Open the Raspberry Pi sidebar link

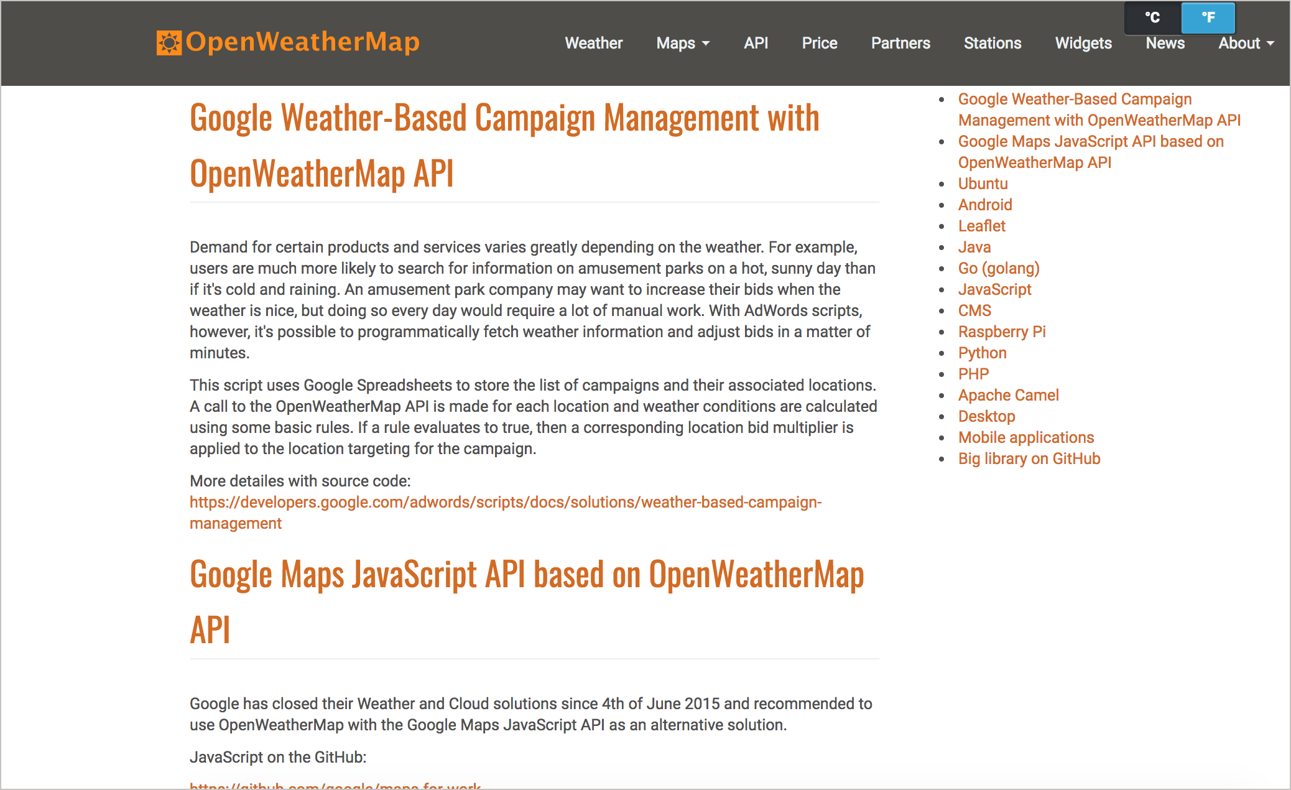point(1002,332)
